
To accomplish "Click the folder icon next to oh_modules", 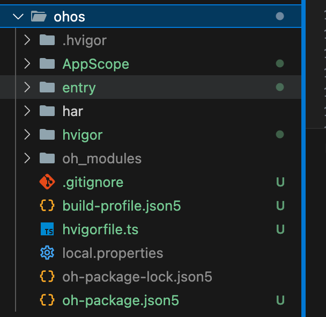I will [47, 158].
